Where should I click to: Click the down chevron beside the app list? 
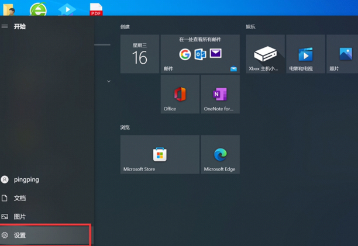point(109,81)
